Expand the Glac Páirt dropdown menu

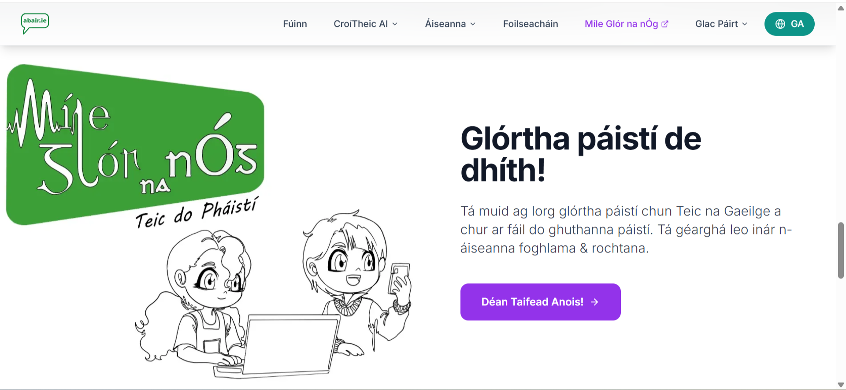(721, 24)
